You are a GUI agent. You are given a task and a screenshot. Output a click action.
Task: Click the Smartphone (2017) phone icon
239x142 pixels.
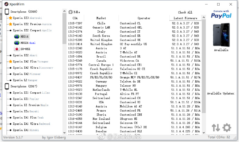(7, 86)
